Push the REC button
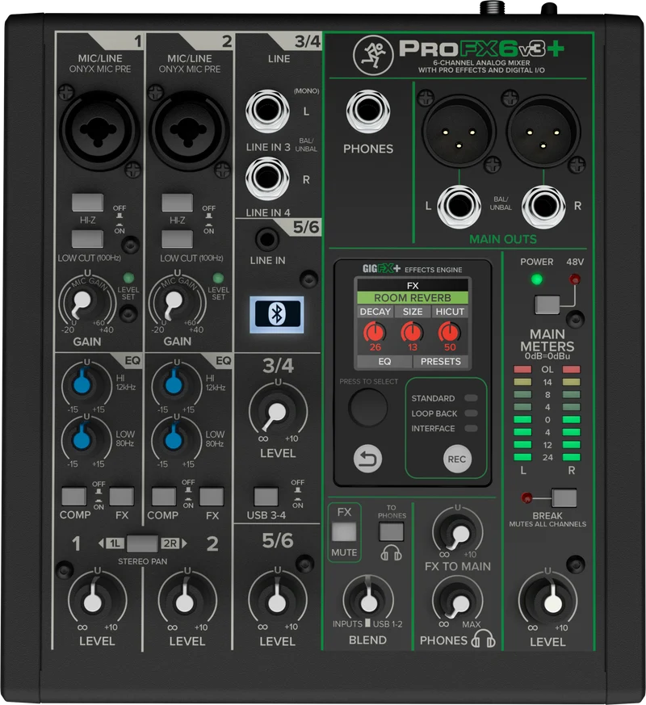This screenshot has height=705, width=646. [457, 459]
